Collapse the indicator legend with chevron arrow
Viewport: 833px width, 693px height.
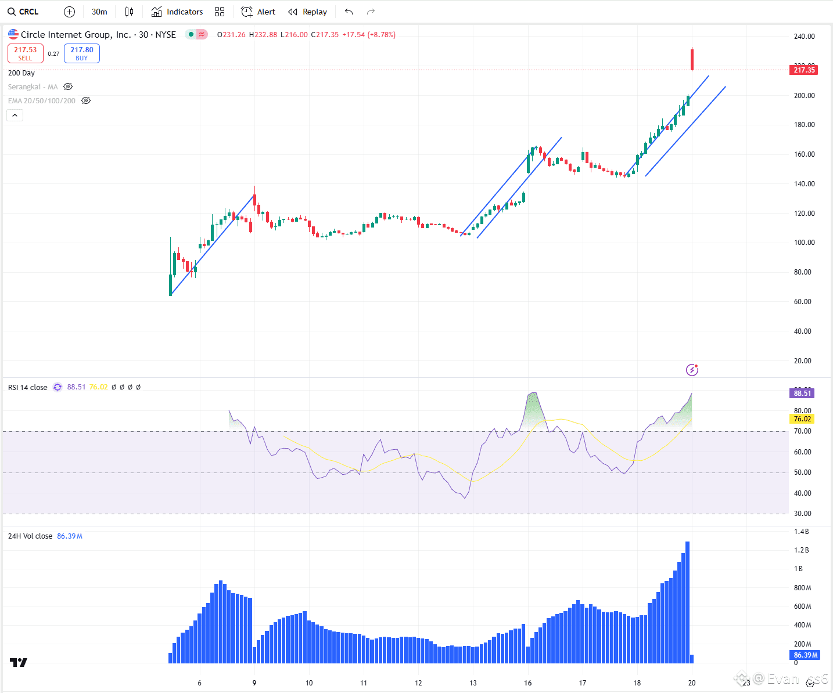click(15, 115)
